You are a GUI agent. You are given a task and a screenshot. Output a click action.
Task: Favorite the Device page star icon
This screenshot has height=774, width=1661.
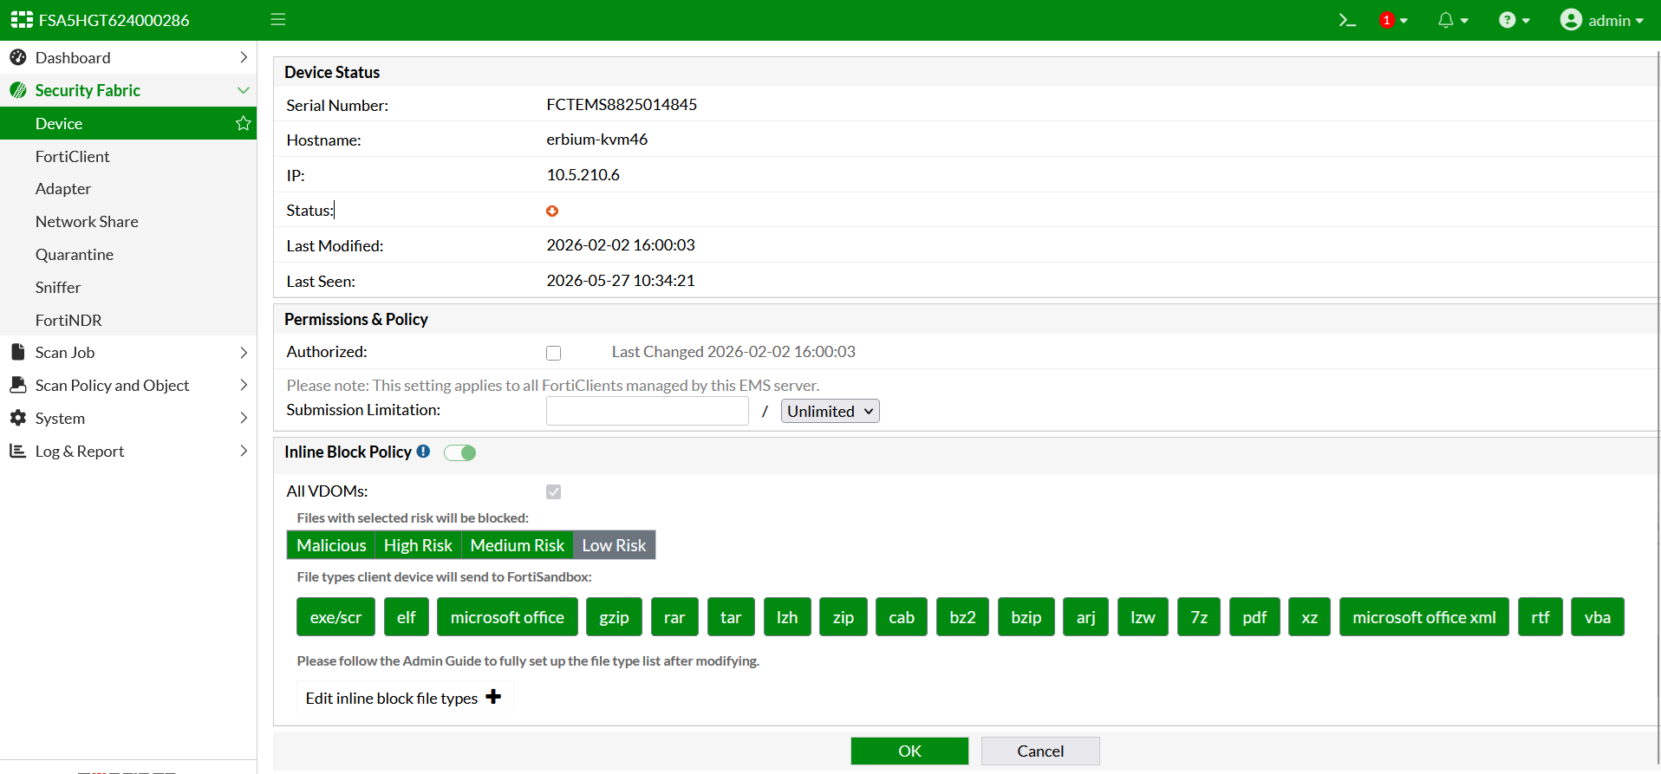244,123
